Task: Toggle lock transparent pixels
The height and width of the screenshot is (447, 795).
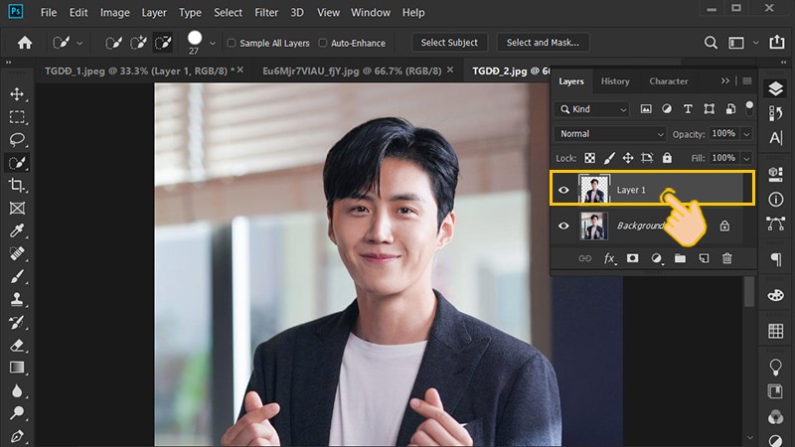Action: point(589,158)
